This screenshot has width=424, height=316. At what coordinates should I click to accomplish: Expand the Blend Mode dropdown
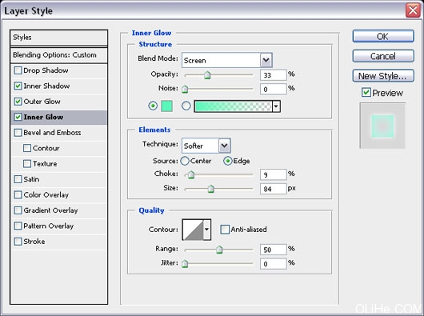point(266,60)
